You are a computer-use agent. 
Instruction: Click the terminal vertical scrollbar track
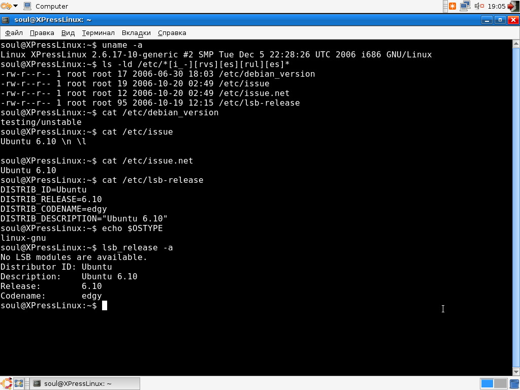coord(516,208)
